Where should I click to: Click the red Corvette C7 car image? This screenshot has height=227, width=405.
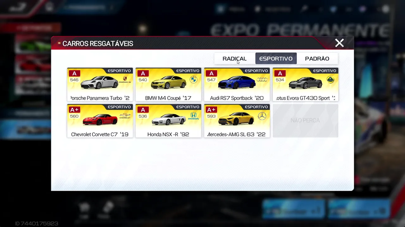click(100, 119)
